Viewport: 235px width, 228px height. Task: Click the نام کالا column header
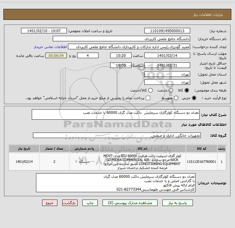pyautogui.click(x=143, y=149)
